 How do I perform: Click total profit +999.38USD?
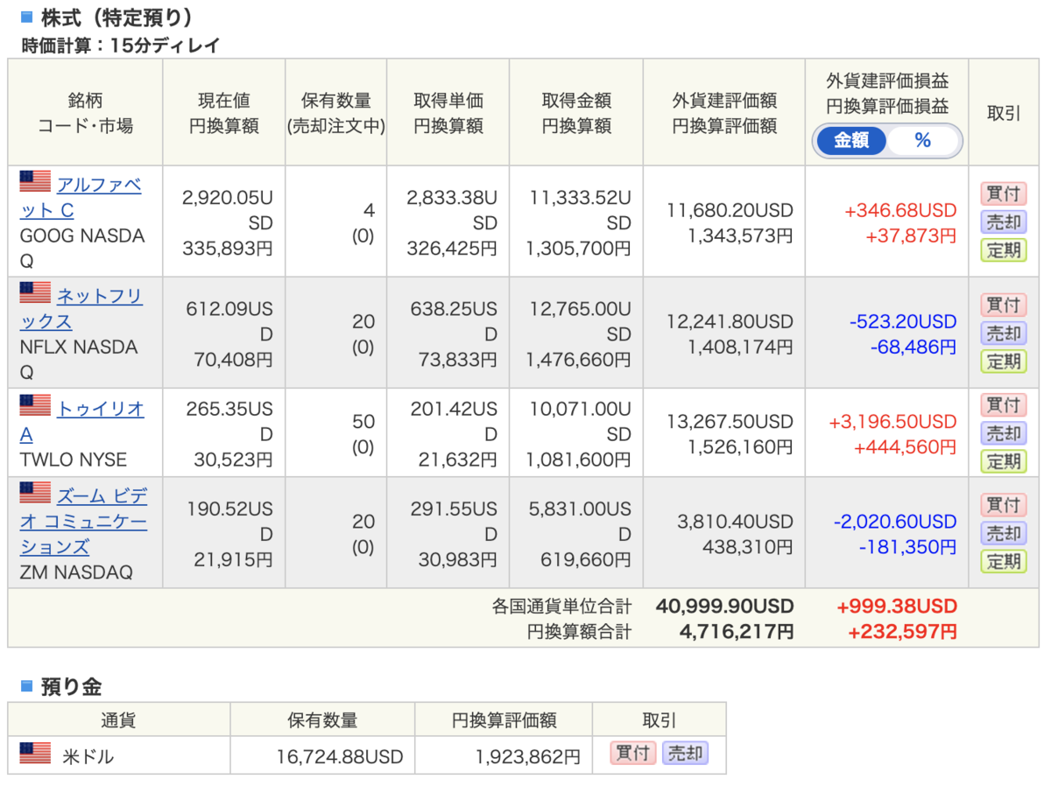point(897,607)
